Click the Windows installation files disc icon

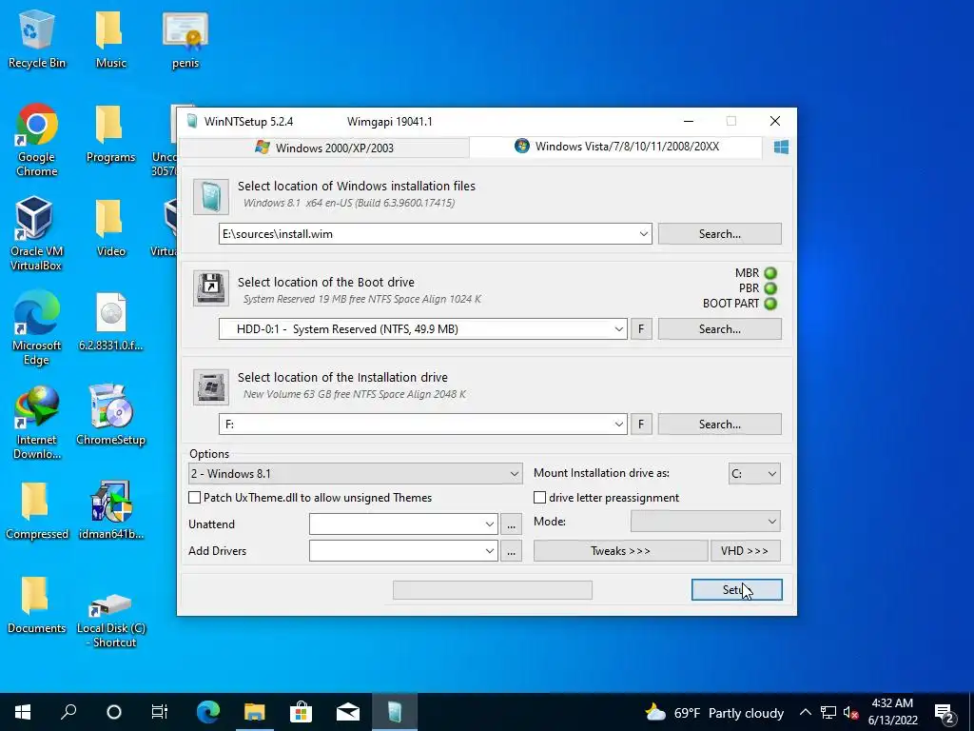(x=210, y=196)
